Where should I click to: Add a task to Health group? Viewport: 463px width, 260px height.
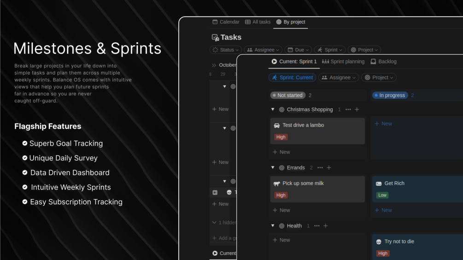[326, 225]
